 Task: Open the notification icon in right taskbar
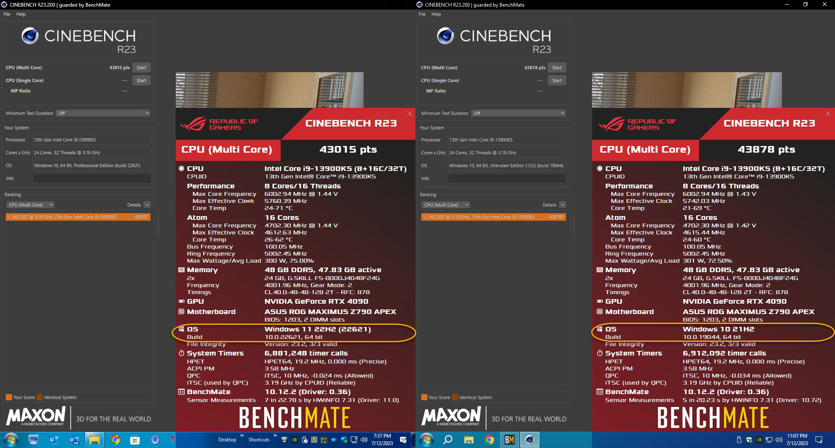coord(819,440)
